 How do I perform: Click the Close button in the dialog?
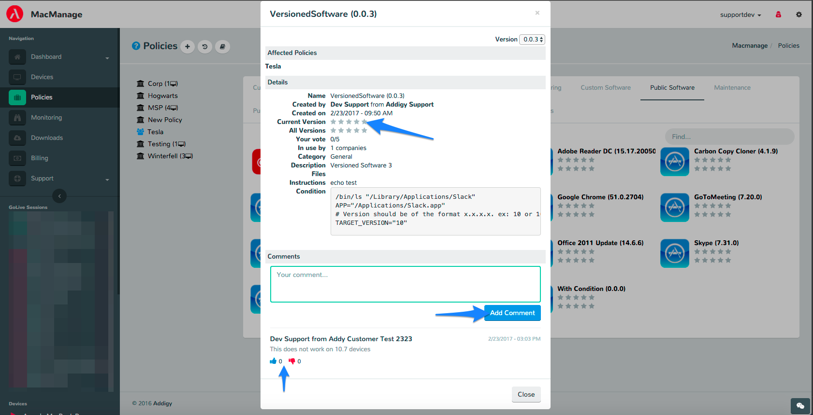click(526, 394)
